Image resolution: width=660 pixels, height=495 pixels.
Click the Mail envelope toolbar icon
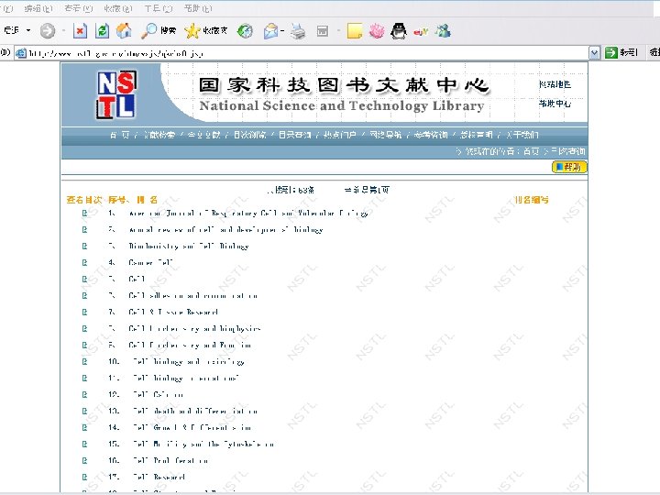tap(270, 31)
